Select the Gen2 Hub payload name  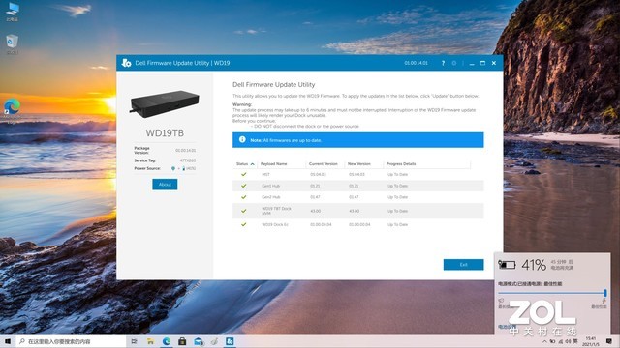pyautogui.click(x=271, y=197)
